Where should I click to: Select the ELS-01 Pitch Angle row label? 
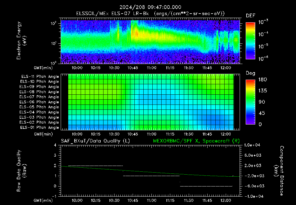point(40,127)
